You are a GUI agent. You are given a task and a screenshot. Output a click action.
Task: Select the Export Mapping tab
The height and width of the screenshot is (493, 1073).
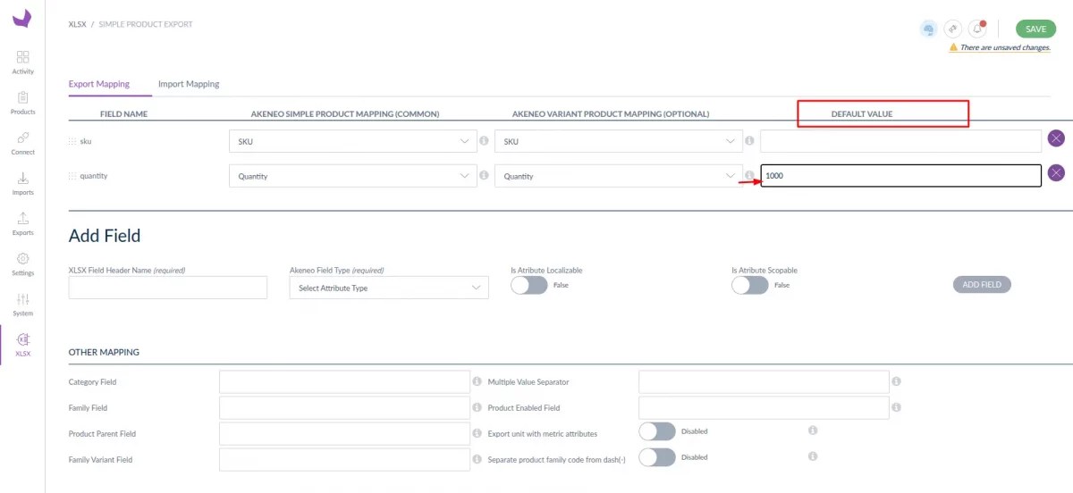pos(98,84)
